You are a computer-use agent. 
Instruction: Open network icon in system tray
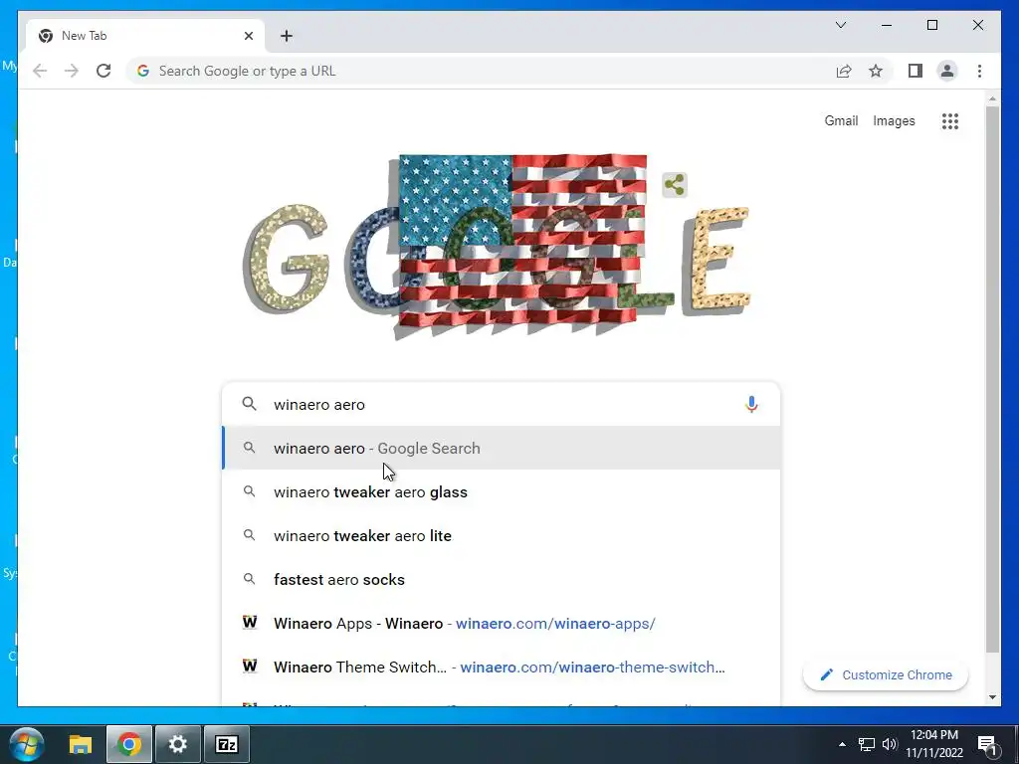867,744
